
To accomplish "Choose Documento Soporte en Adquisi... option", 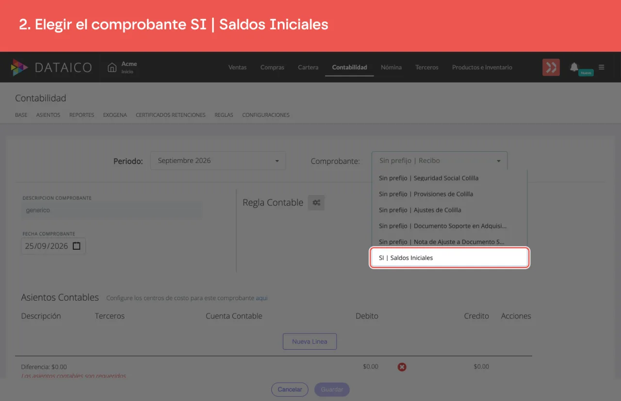I will coord(449,226).
